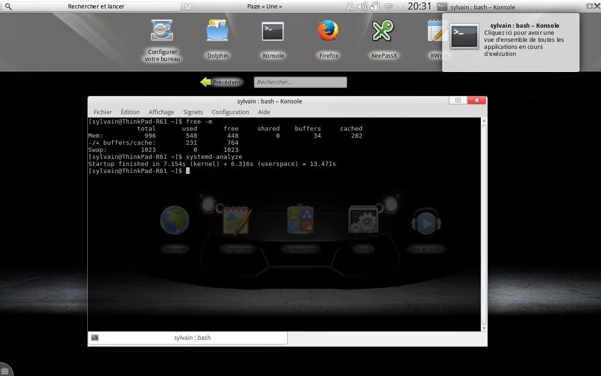This screenshot has width=601, height=376.
Task: Go back with the Précédent button
Action: 221,82
